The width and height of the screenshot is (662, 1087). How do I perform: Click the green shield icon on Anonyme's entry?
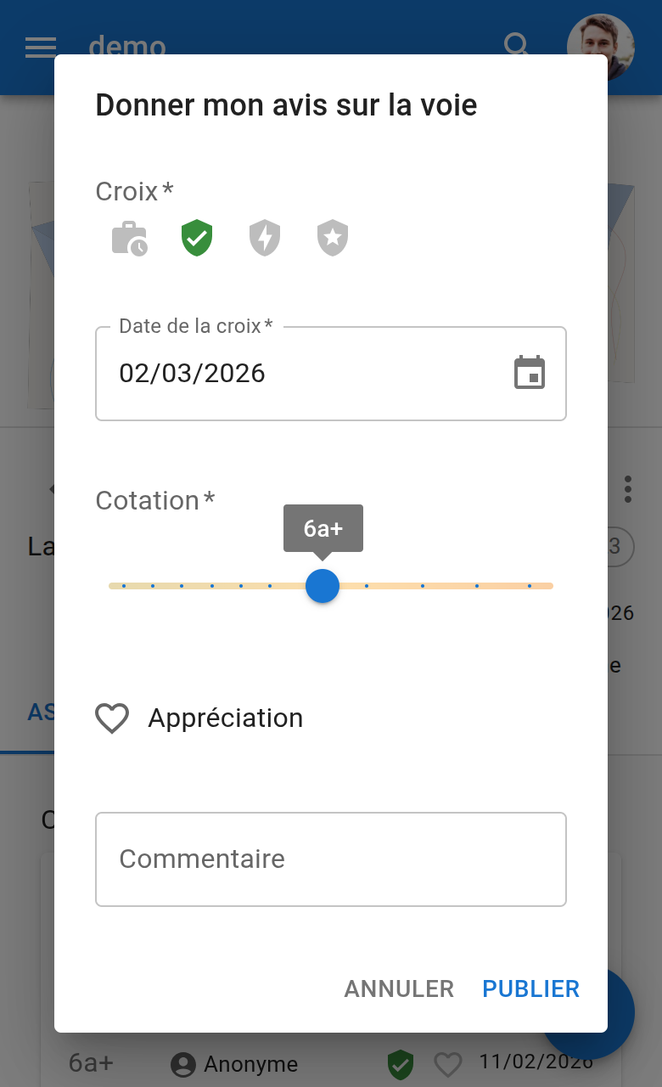pyautogui.click(x=401, y=1064)
